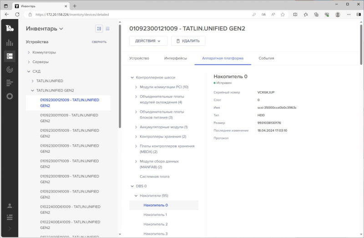The image size is (364, 238).
Task: Click the browser address bar URL
Action: [72, 15]
